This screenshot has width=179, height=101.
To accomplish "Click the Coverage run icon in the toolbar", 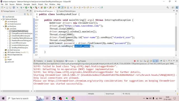I will click(x=31, y=8).
